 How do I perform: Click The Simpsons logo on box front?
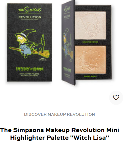point(30,10)
